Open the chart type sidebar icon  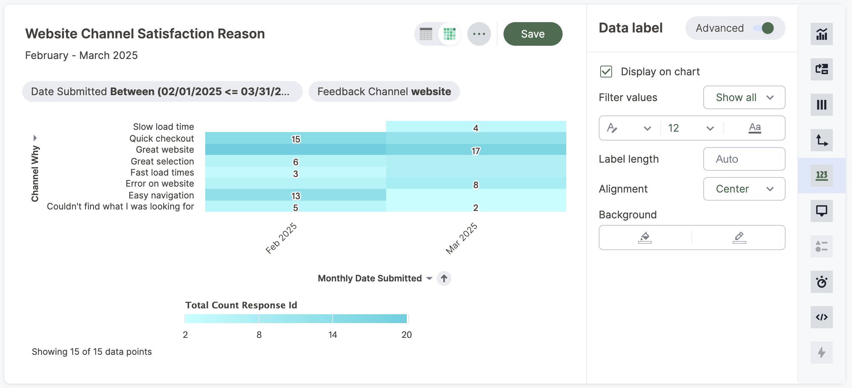[821, 34]
